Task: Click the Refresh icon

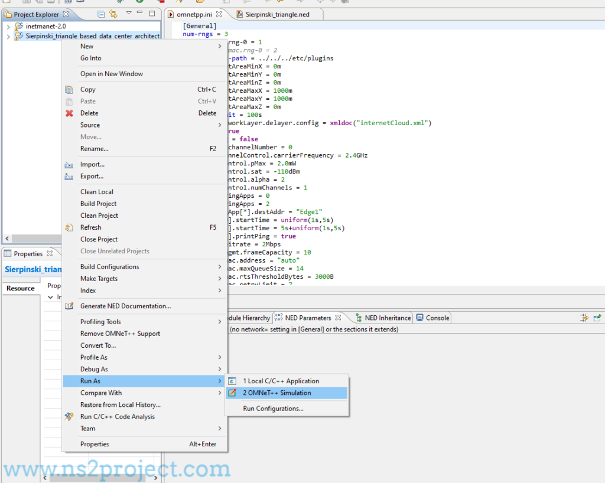Action: pos(69,227)
